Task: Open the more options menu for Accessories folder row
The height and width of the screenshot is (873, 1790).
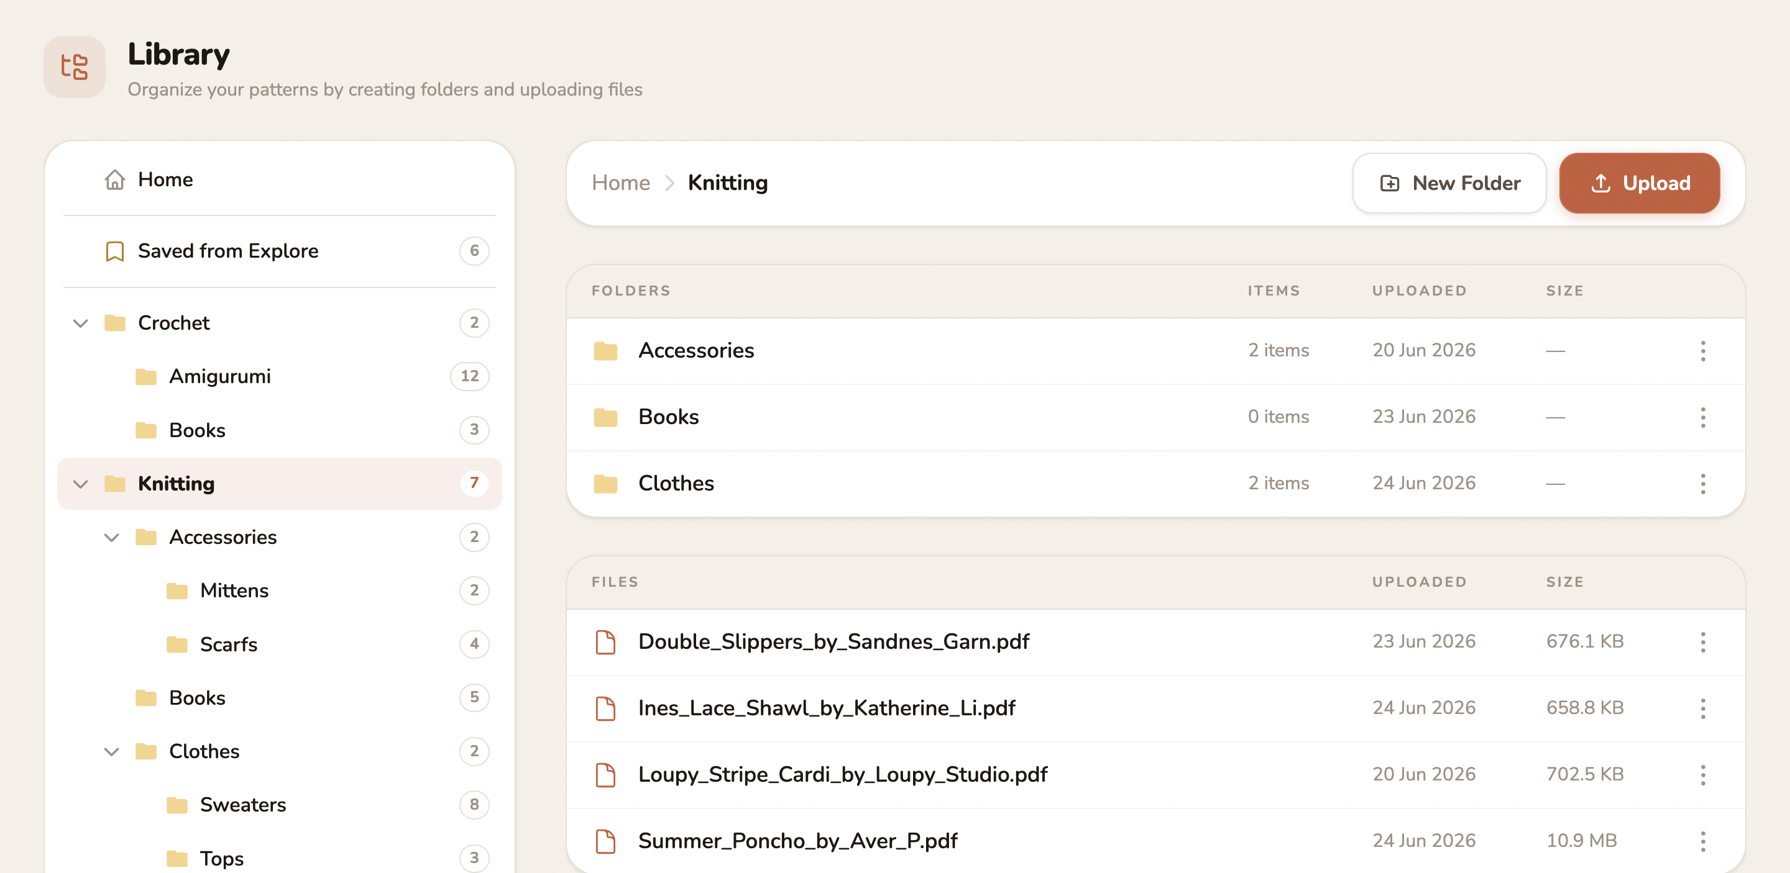Action: [x=1702, y=350]
